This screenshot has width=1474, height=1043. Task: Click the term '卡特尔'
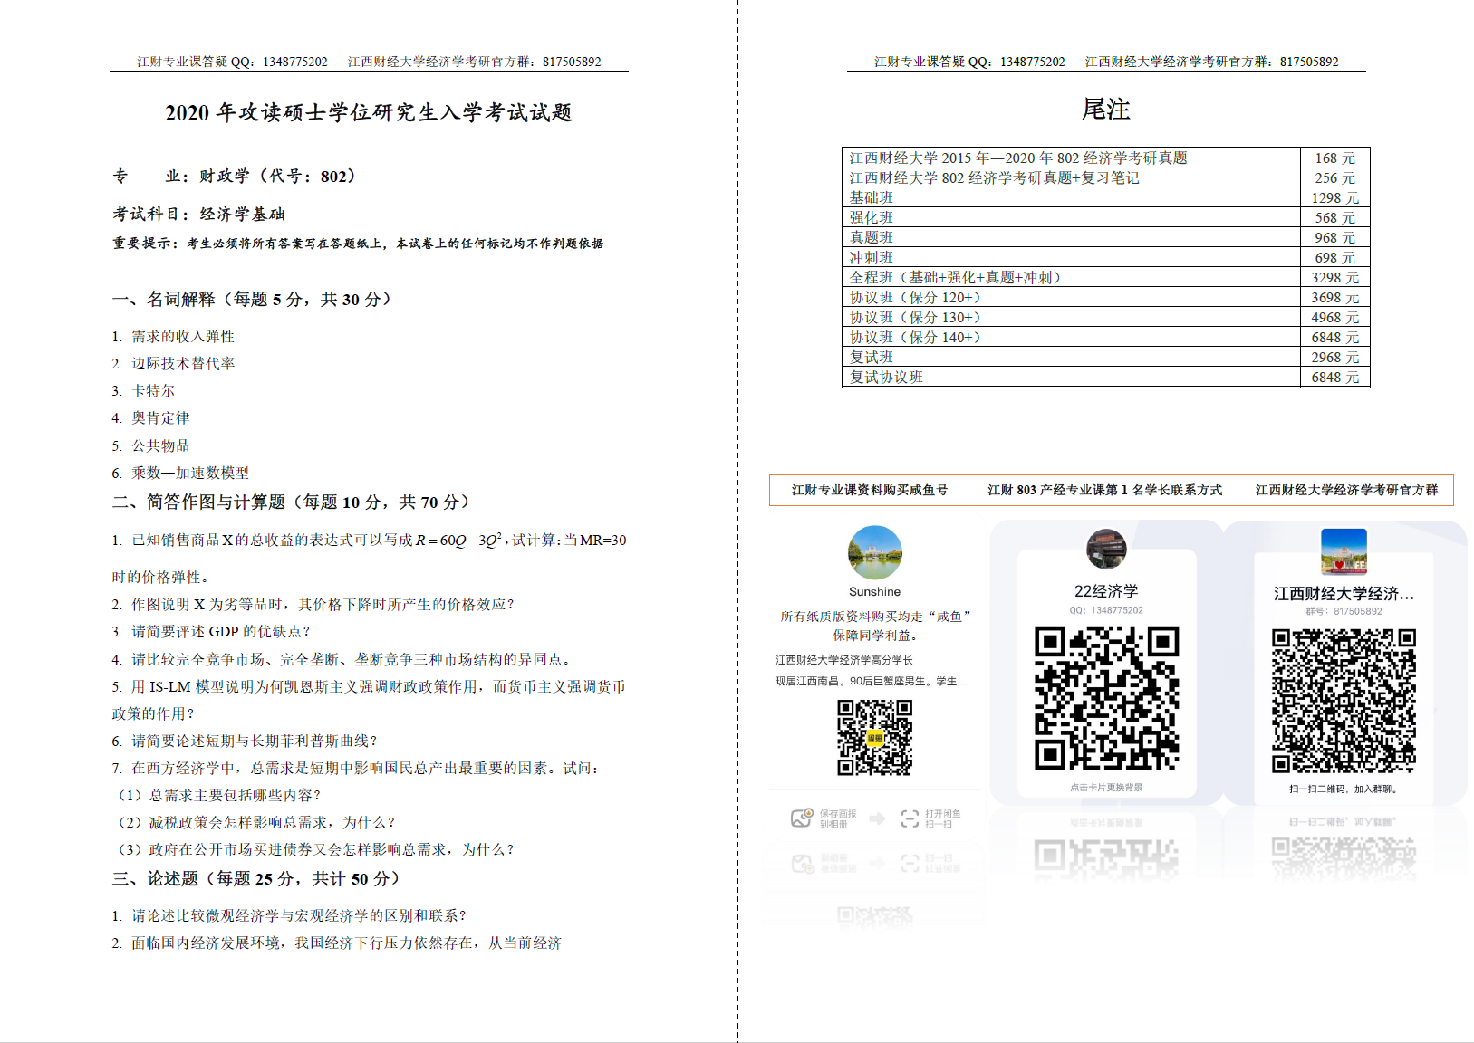coord(153,390)
